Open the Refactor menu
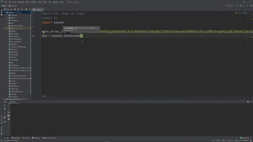The width and height of the screenshot is (253, 142). (x=34, y=2)
